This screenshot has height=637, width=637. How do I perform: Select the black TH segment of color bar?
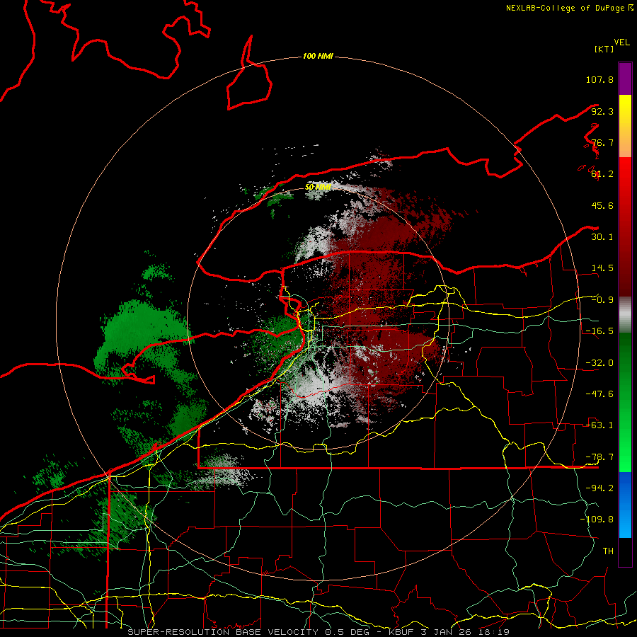pos(625,551)
